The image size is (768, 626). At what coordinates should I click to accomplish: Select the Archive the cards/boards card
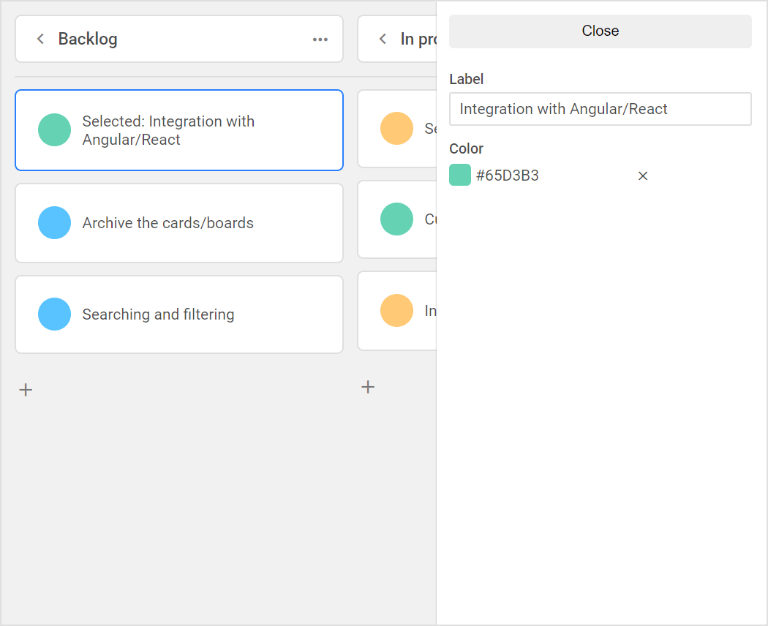(179, 223)
